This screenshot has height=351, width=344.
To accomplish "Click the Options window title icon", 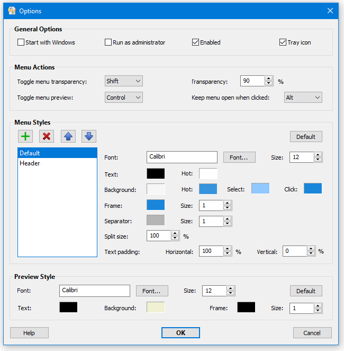I will tap(12, 11).
